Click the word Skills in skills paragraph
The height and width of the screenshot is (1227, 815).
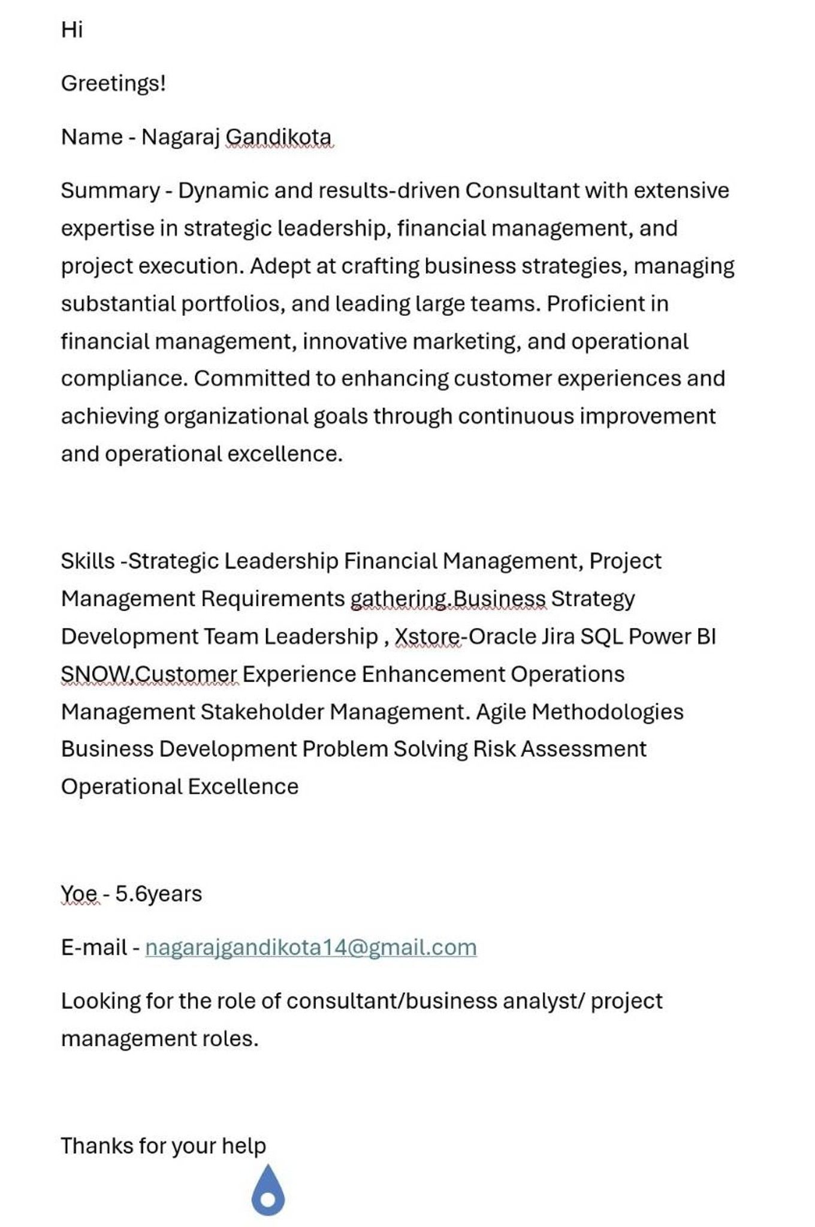coord(87,561)
